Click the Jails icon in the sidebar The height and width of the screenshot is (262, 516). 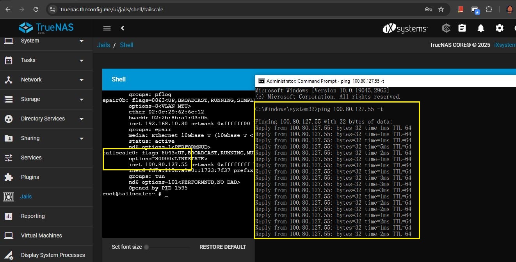coord(9,197)
